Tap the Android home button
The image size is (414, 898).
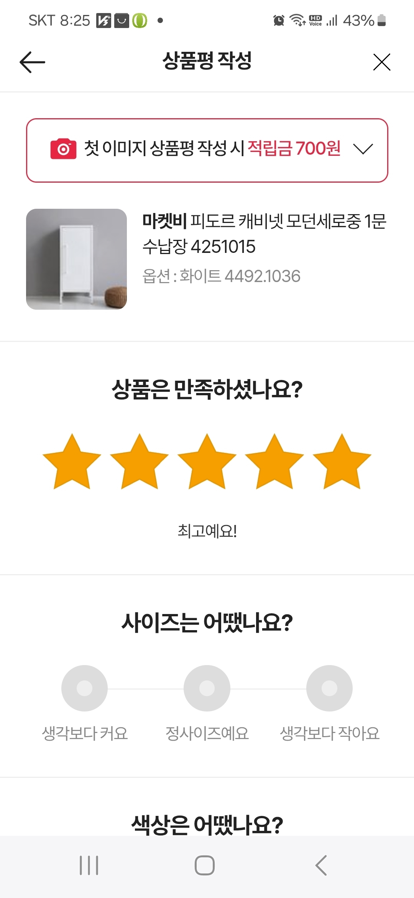pos(205,865)
